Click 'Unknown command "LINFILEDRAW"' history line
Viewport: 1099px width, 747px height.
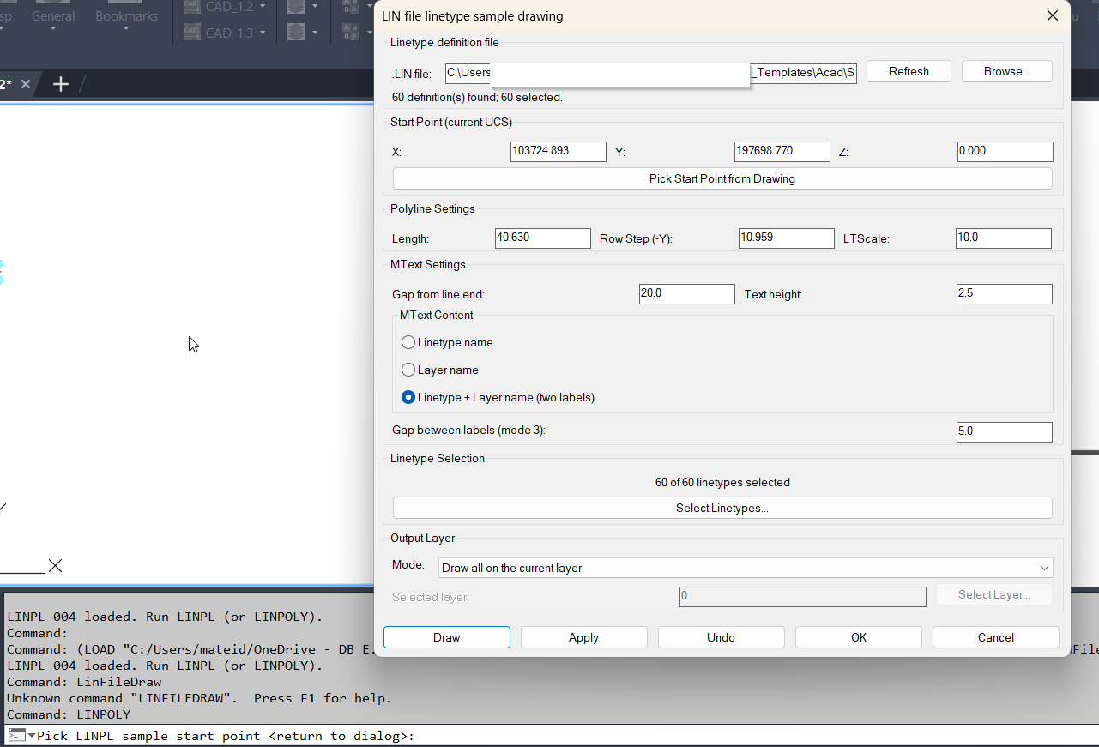point(199,698)
